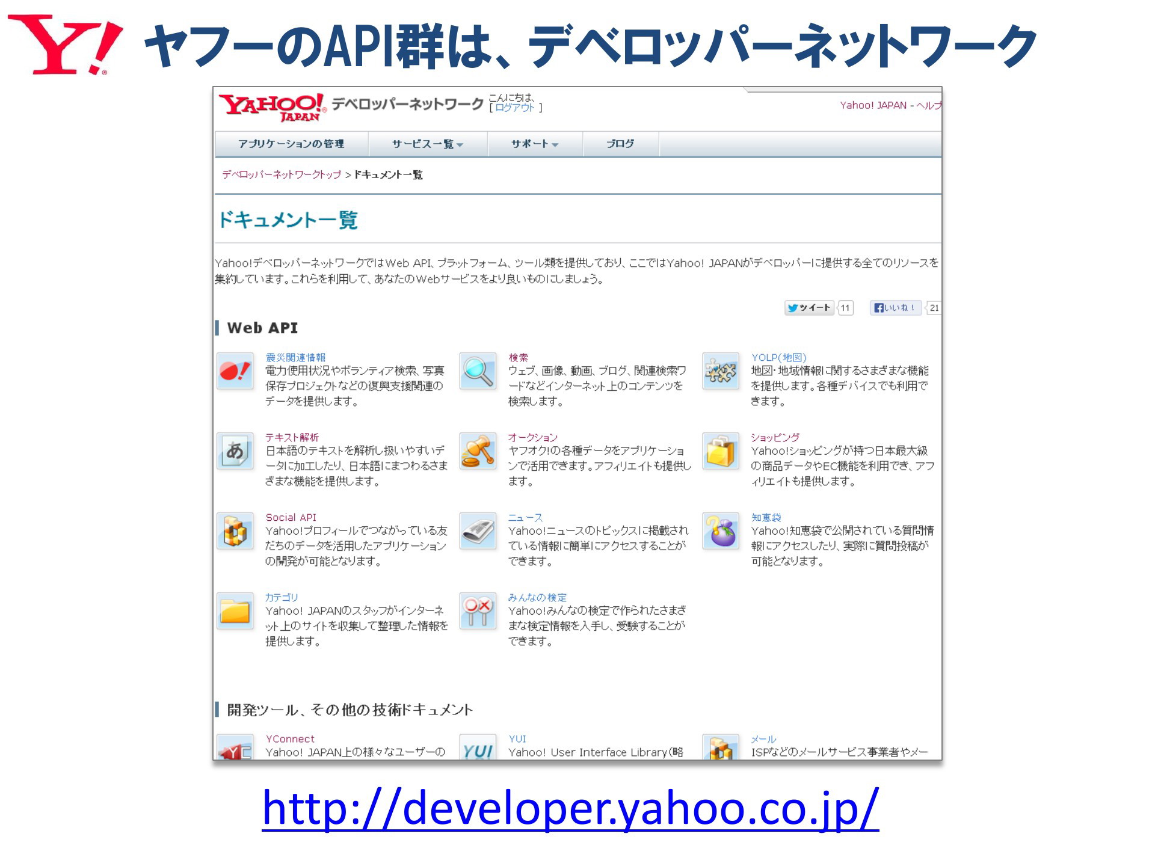Click the YConnect icon

[x=235, y=747]
